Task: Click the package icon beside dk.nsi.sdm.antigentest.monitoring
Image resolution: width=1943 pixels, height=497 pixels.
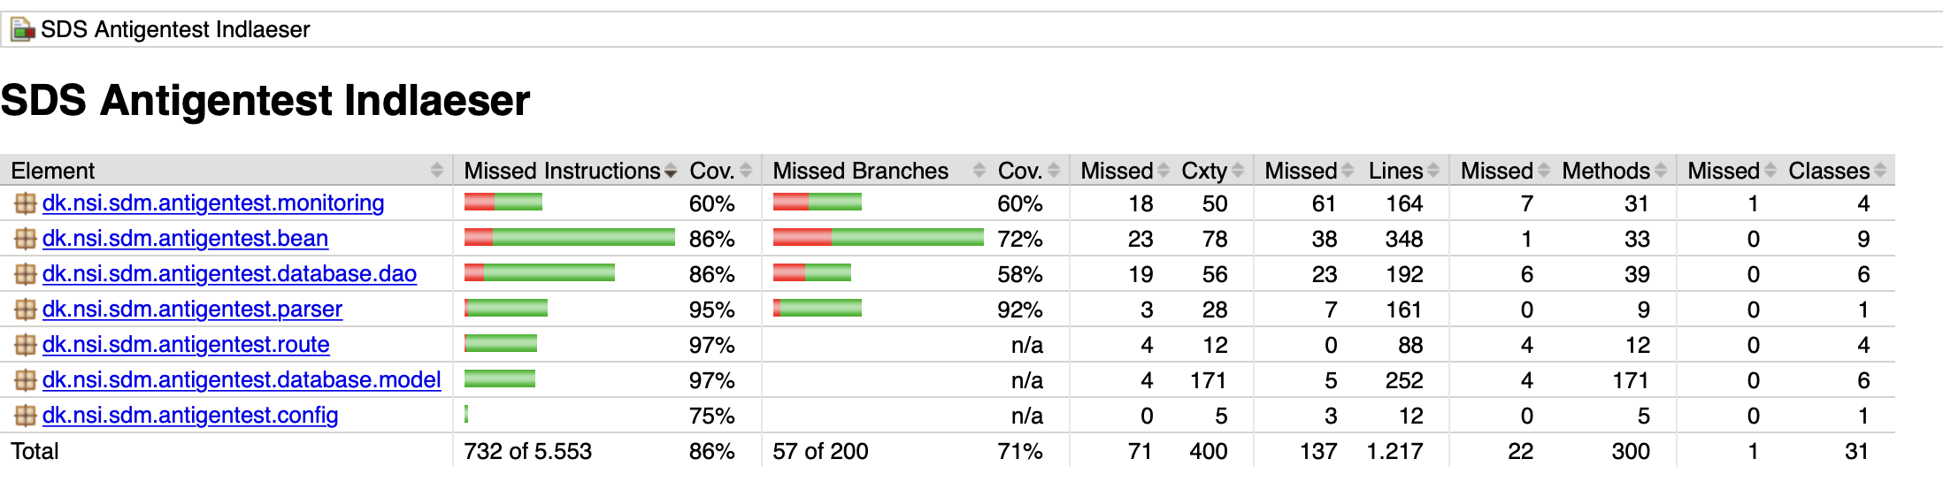Action: click(25, 203)
